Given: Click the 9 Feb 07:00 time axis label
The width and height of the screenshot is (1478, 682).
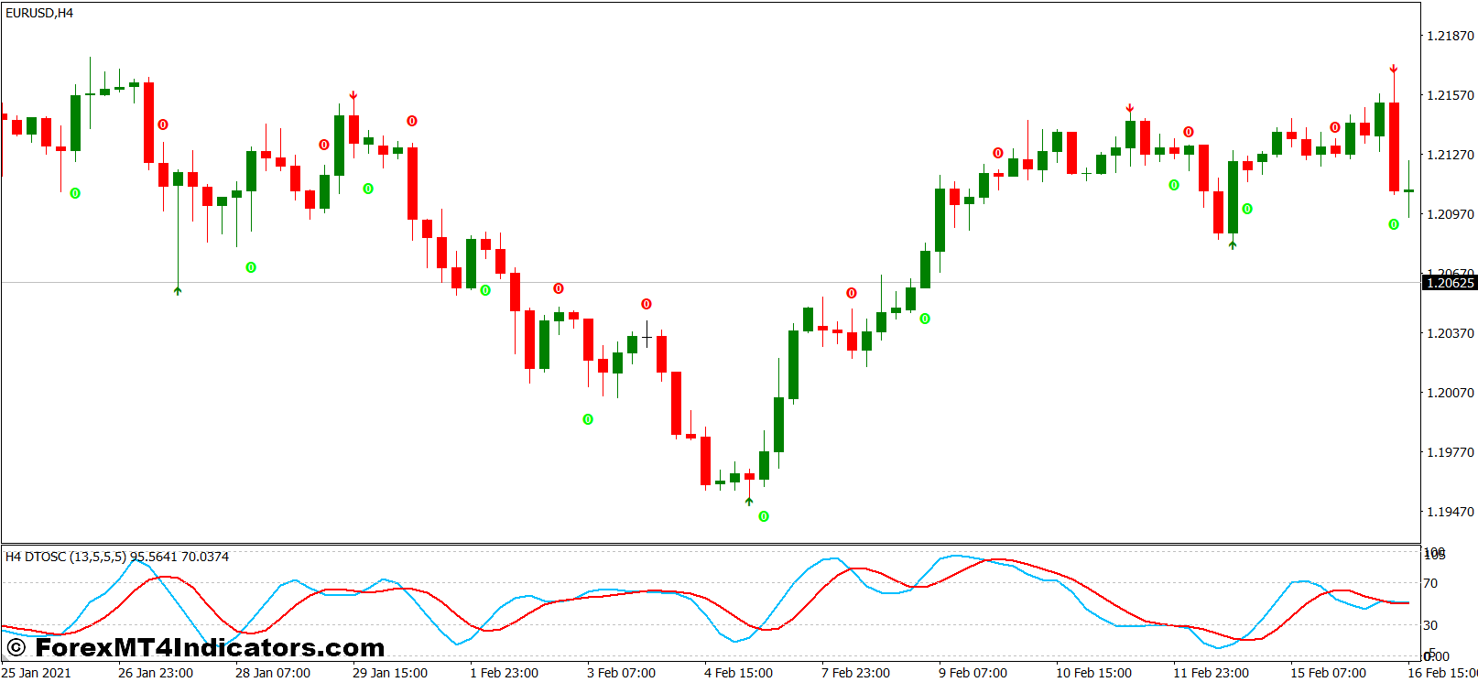Looking at the screenshot, I should pos(973,673).
